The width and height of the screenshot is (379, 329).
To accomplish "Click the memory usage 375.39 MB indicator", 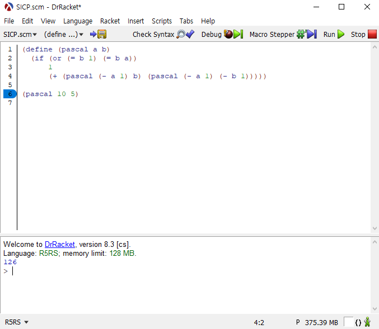I will point(321,322).
